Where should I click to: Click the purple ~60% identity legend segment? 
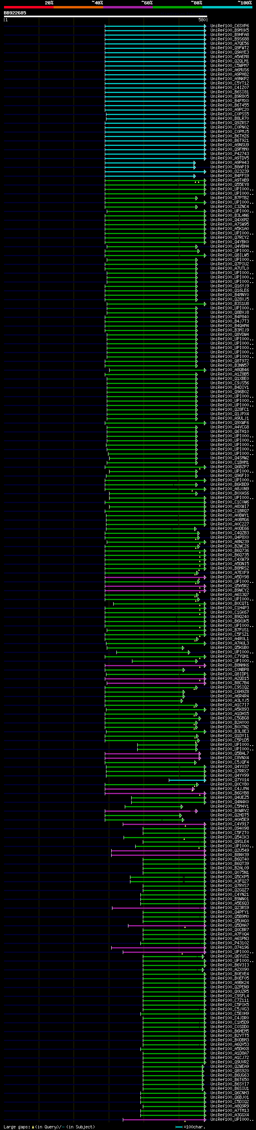(x=128, y=7)
